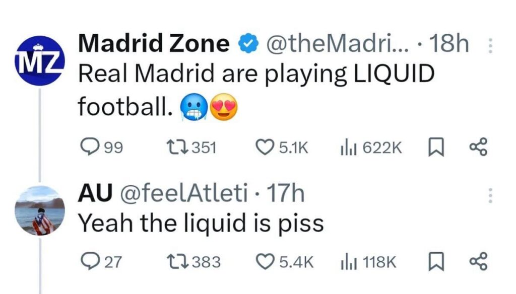Like the AU reply tweet

point(265,262)
